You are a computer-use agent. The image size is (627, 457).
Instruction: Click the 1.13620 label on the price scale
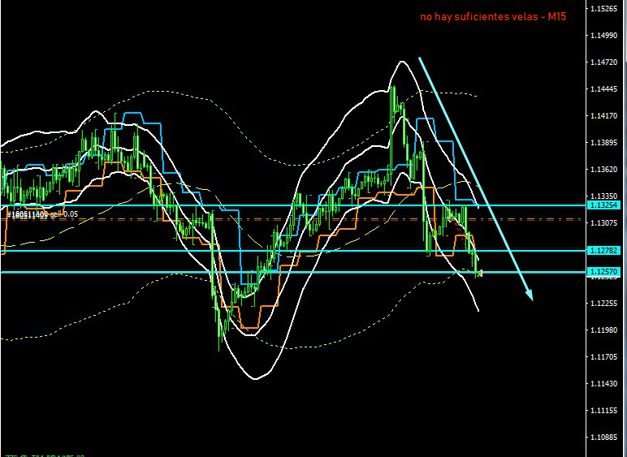(x=606, y=170)
